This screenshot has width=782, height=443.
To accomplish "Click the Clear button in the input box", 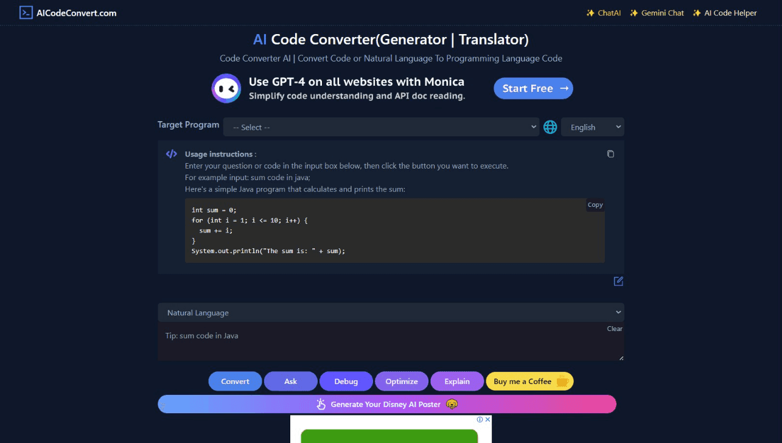I will 615,329.
